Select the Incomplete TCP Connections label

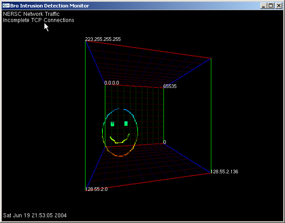pyautogui.click(x=39, y=20)
